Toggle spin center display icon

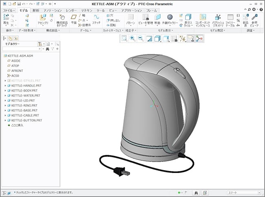point(199,38)
